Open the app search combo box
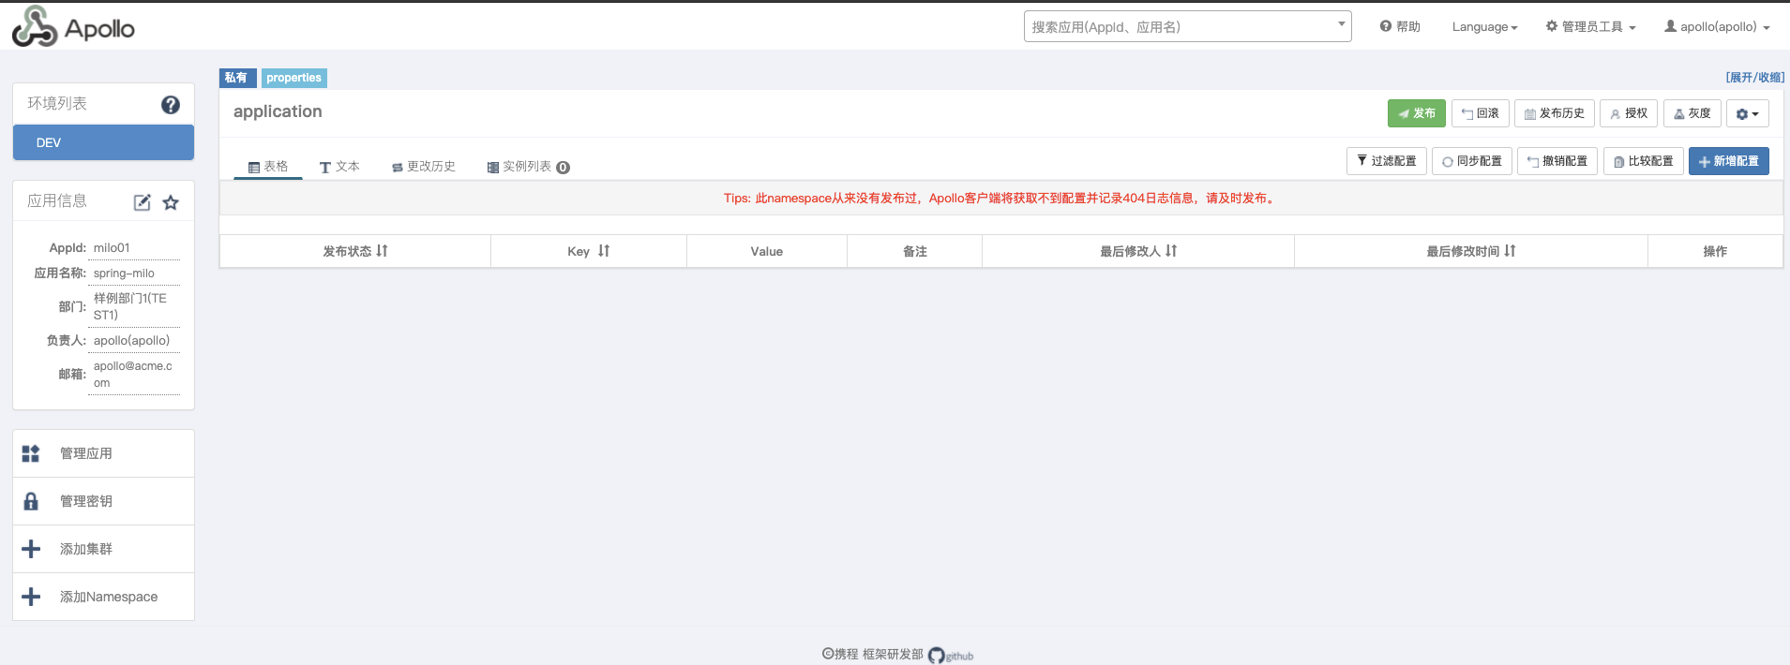 [x=1187, y=26]
